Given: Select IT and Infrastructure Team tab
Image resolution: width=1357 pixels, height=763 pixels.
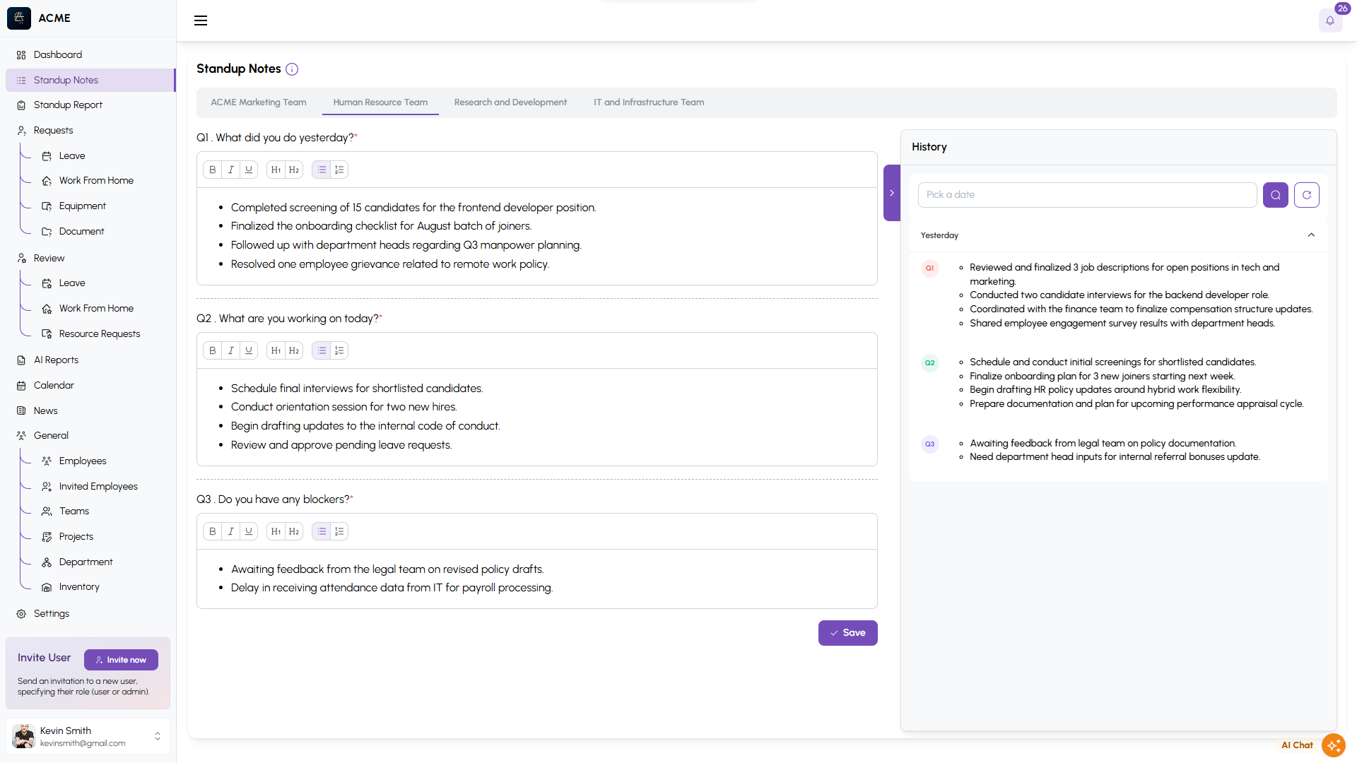Looking at the screenshot, I should tap(648, 102).
